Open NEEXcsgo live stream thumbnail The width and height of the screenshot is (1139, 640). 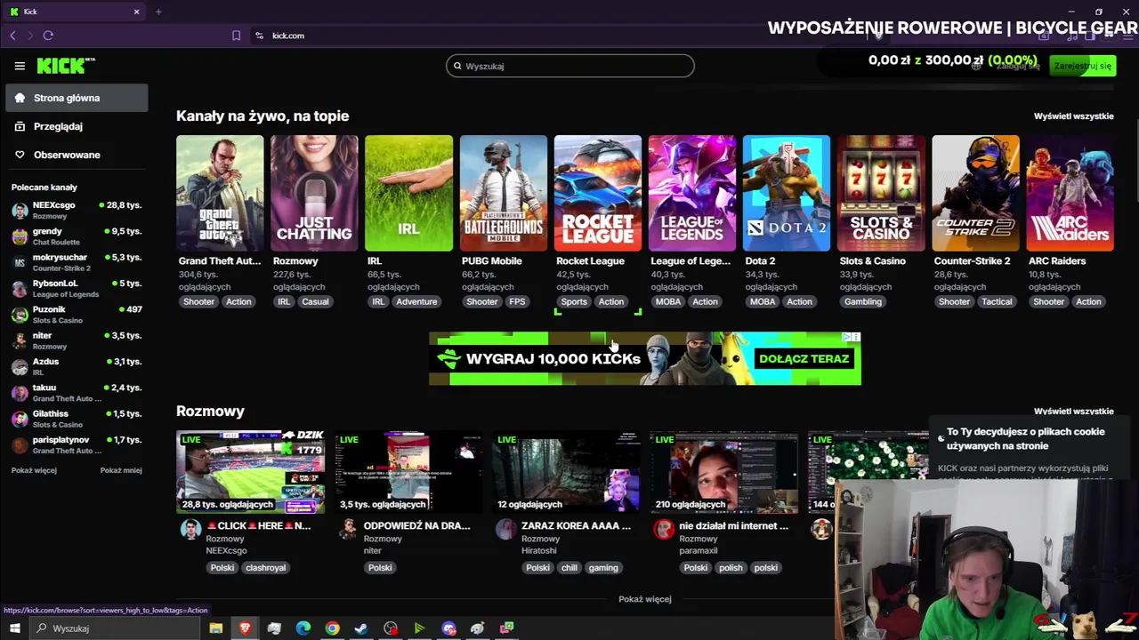[251, 472]
